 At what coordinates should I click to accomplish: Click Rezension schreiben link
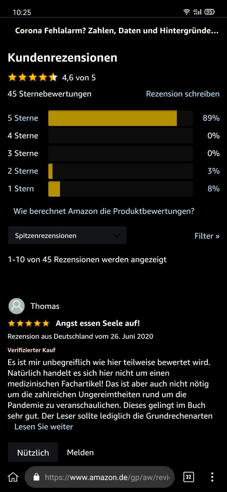[183, 94]
